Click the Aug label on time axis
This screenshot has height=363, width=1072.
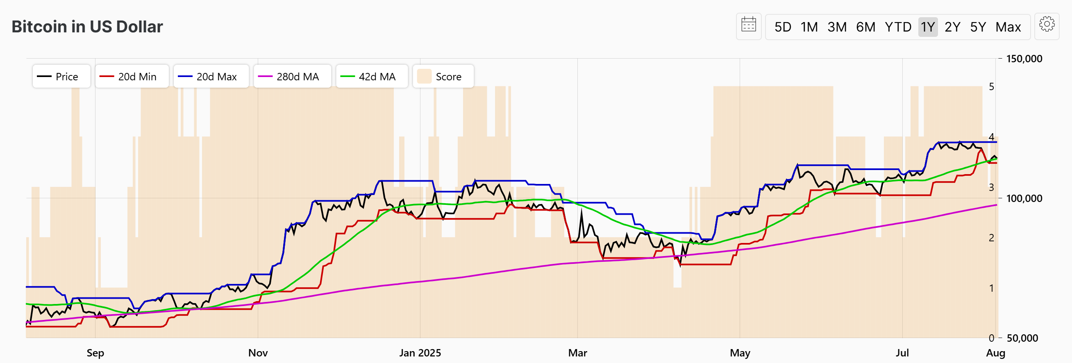tap(996, 353)
